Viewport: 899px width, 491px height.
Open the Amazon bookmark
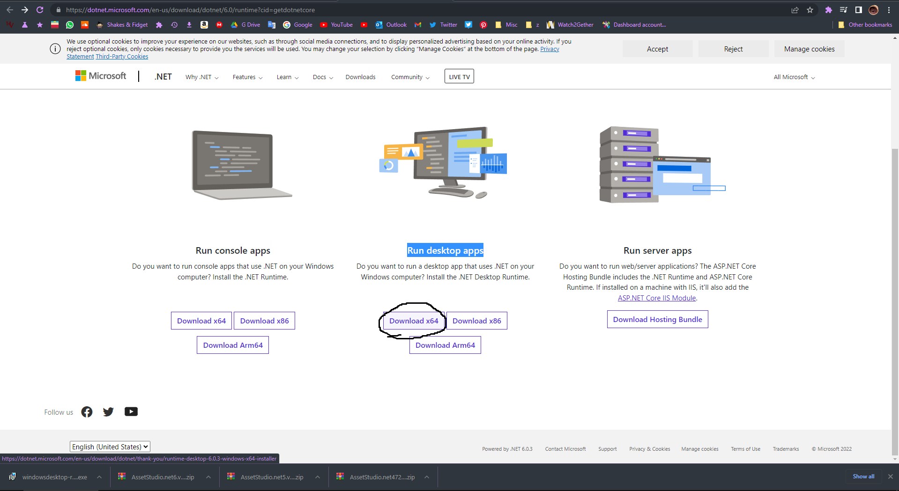click(x=204, y=25)
